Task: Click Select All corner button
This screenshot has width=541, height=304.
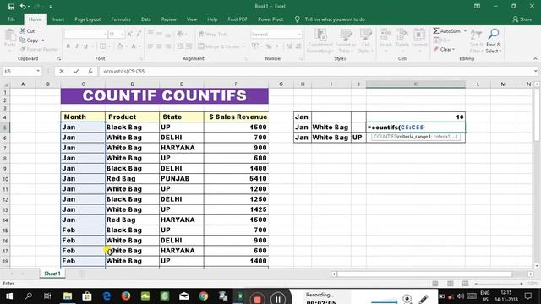Action: (6, 84)
